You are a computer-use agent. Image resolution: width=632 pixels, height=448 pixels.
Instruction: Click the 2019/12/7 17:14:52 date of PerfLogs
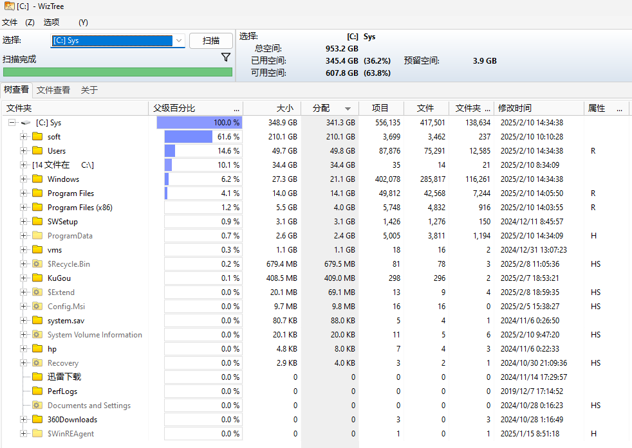tap(532, 391)
